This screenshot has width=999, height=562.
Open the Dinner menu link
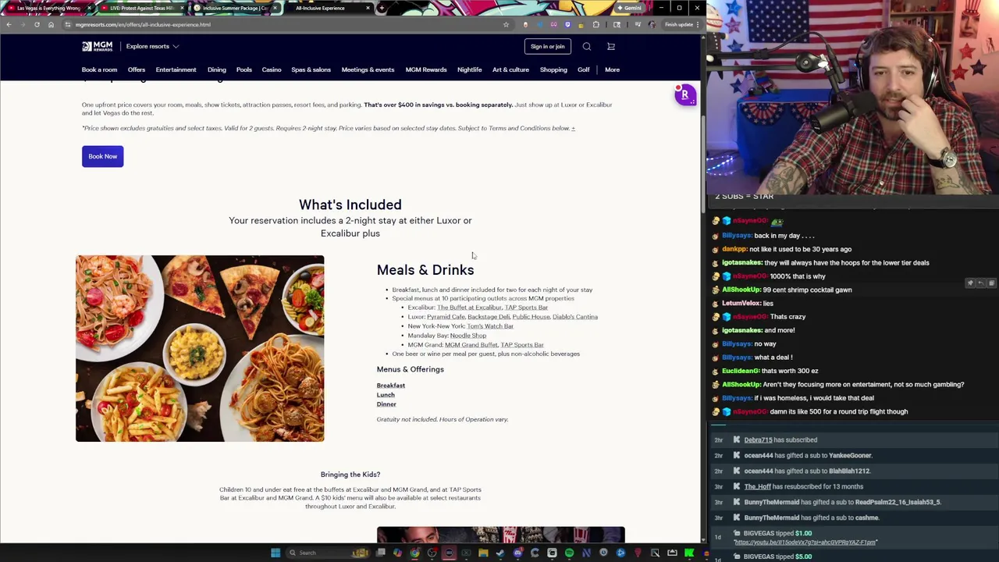(x=386, y=404)
